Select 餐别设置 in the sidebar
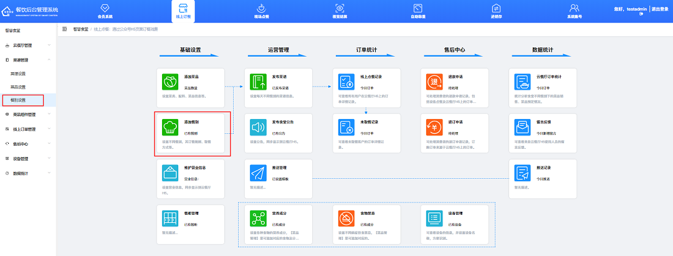 tap(18, 100)
